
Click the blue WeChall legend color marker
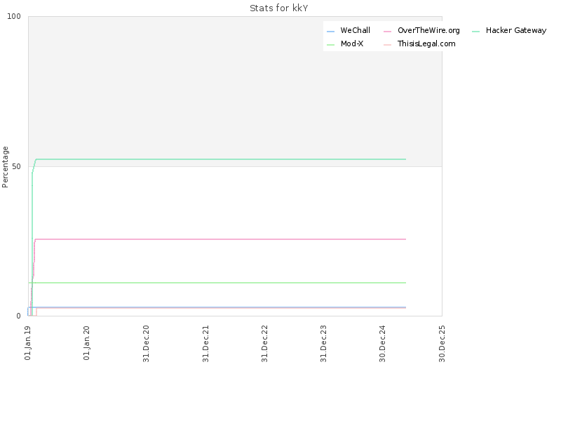330,32
